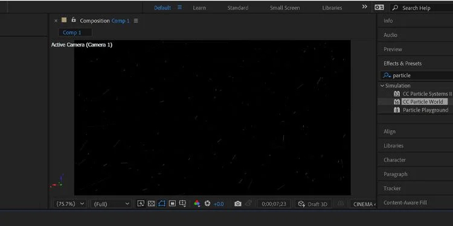
Task: Take a snapshot with the camera icon
Action: click(x=238, y=204)
